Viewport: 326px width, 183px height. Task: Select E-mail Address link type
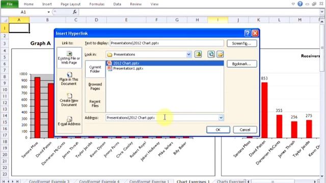(x=69, y=121)
